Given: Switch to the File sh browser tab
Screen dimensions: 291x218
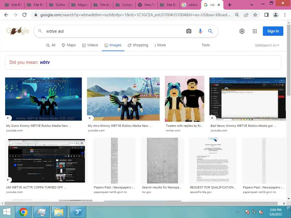Looking at the screenshot, I should point(102,5).
